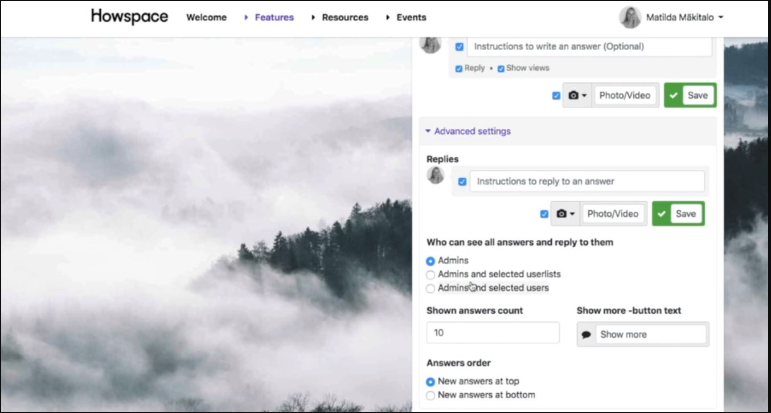Viewport: 771px width, 413px height.
Task: Click the 'Replies' heading text
Action: tap(442, 160)
